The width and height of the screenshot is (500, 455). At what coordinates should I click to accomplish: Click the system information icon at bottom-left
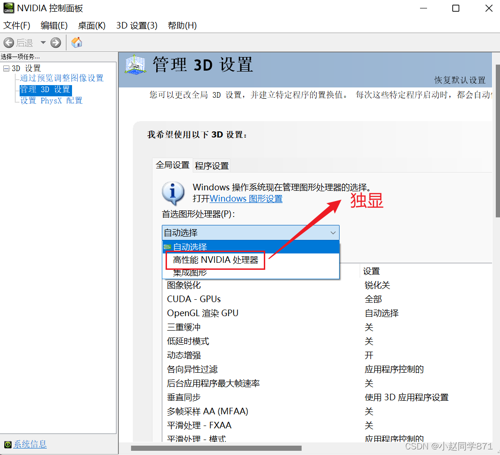click(x=7, y=444)
